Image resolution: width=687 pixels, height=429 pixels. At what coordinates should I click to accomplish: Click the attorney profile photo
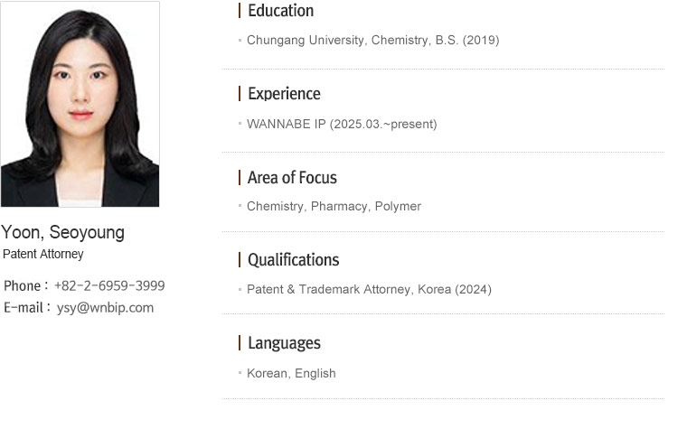tap(80, 104)
